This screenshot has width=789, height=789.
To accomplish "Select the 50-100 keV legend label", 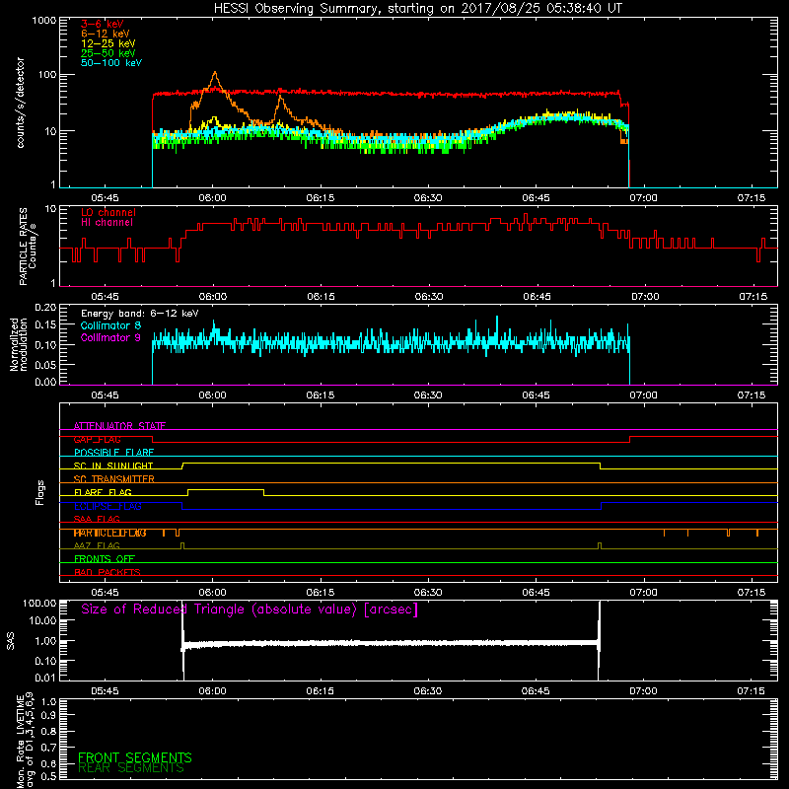I will (111, 63).
